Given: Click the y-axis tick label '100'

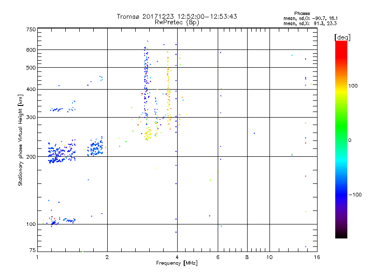Looking at the screenshot, I should click(31, 224).
